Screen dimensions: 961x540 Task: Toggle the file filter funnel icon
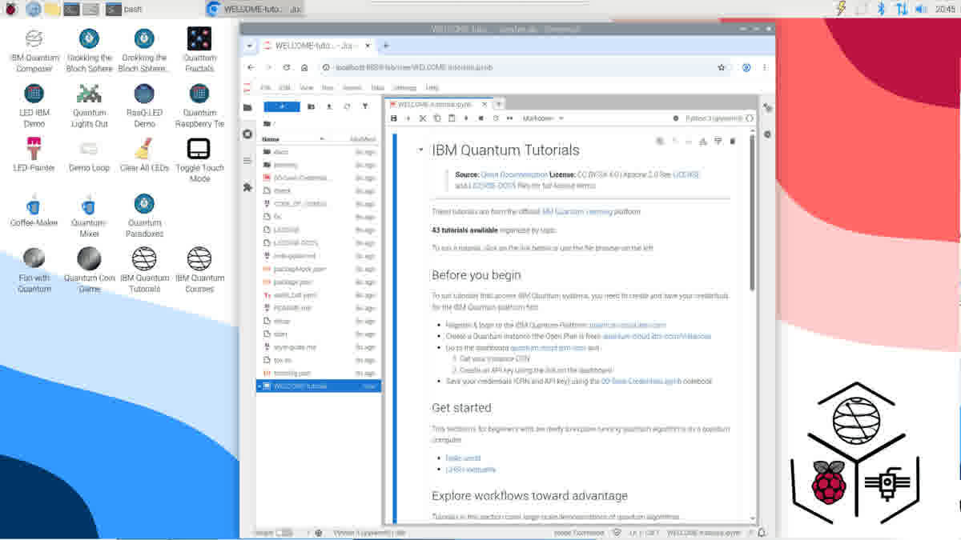pyautogui.click(x=365, y=106)
